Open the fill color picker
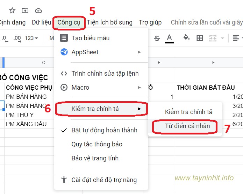 [x=186, y=38]
